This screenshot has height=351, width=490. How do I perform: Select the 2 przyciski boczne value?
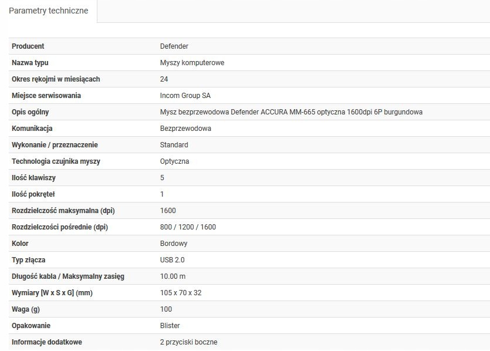point(188,342)
